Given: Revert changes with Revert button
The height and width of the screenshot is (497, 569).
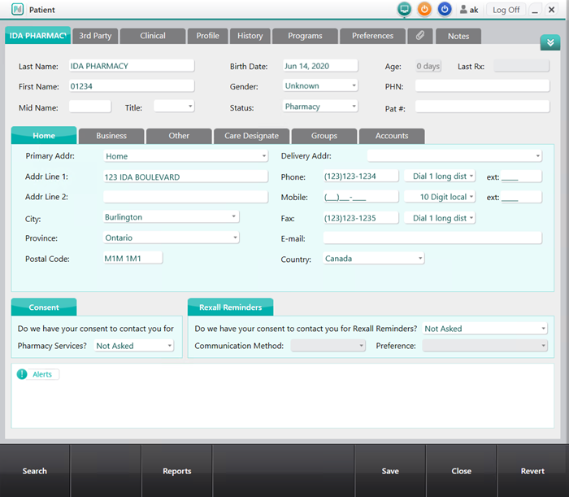Looking at the screenshot, I should click(532, 471).
